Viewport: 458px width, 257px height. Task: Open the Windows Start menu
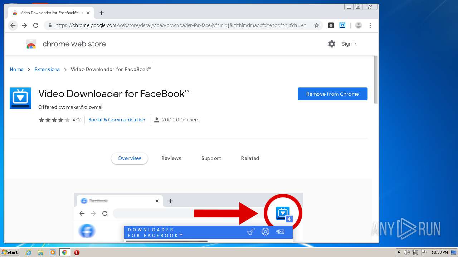coord(10,252)
